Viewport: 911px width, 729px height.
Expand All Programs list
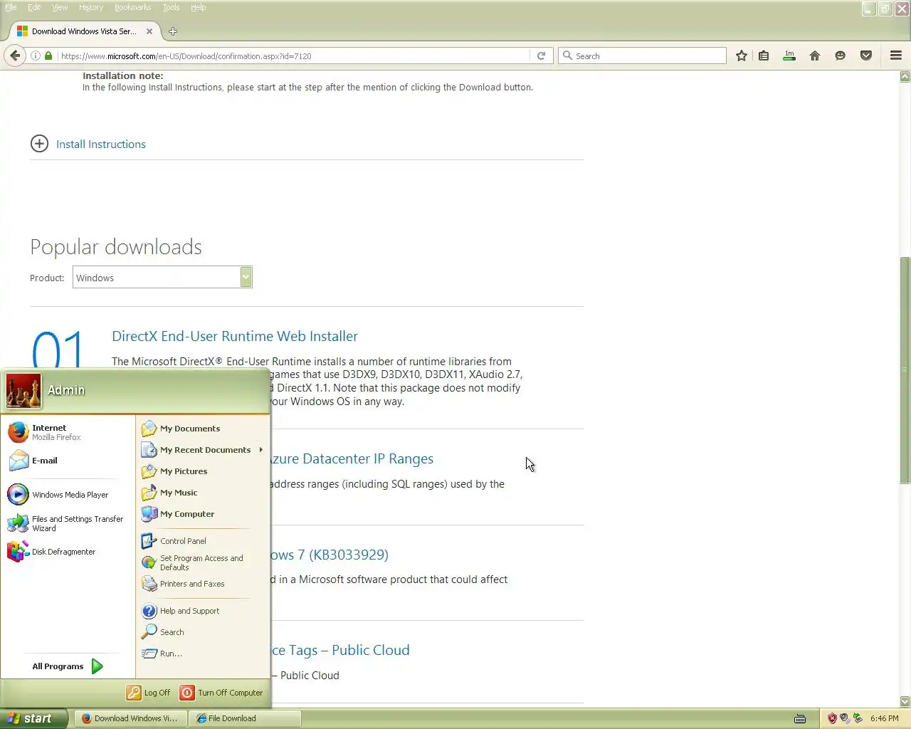coord(67,666)
